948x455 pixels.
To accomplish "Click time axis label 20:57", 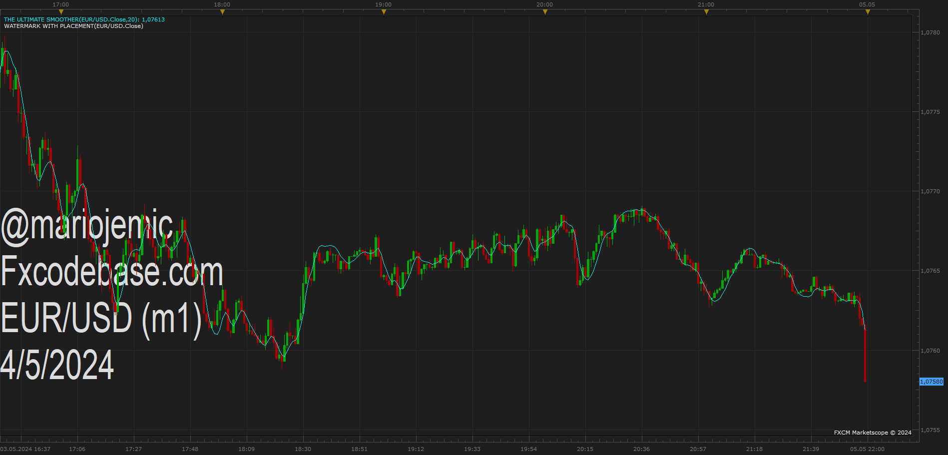I will tap(698, 449).
